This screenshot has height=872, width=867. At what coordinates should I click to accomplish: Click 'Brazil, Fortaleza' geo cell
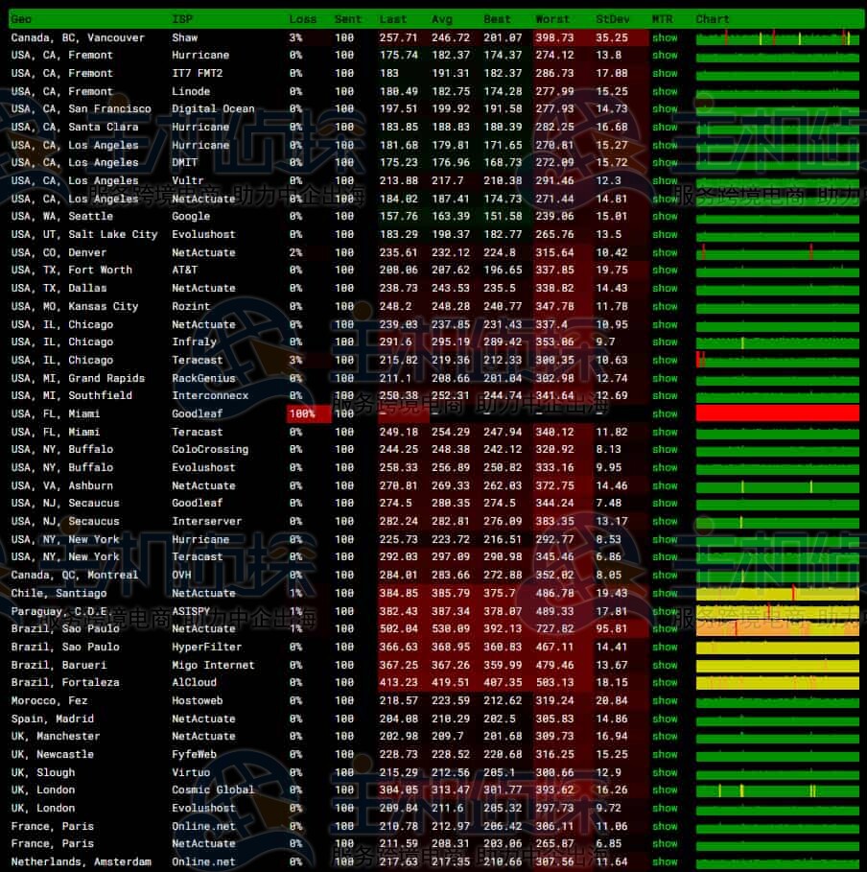pyautogui.click(x=65, y=683)
